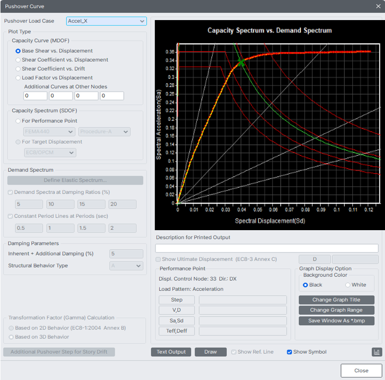The width and height of the screenshot is (385, 380).
Task: Select Black background color option
Action: [306, 285]
